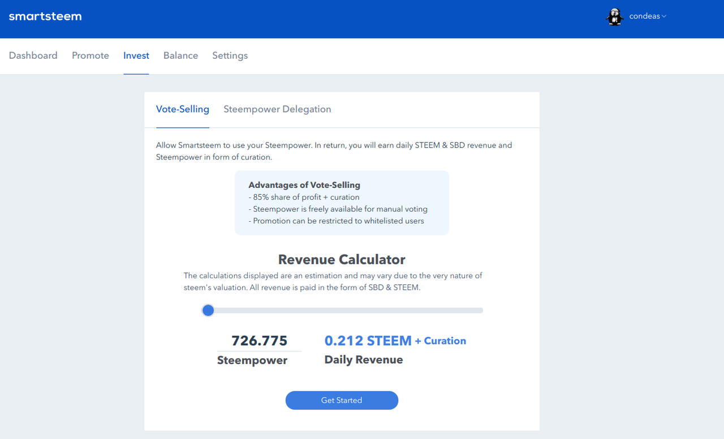This screenshot has height=439, width=724.
Task: Click the Advantages of Vote-Selling heading
Action: (x=304, y=185)
